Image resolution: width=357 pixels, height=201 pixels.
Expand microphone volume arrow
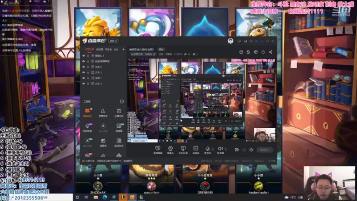coord(213,149)
